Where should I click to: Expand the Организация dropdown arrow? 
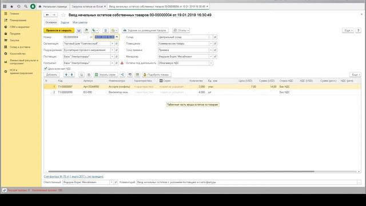click(112, 43)
